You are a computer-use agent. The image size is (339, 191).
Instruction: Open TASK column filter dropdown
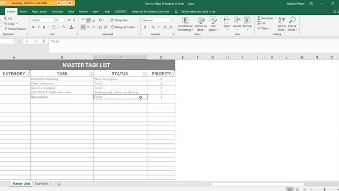click(91, 74)
